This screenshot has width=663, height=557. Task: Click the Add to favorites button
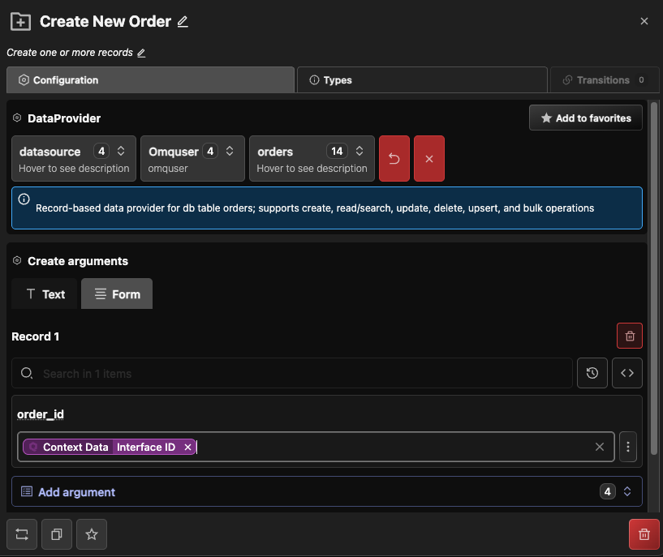pos(585,118)
